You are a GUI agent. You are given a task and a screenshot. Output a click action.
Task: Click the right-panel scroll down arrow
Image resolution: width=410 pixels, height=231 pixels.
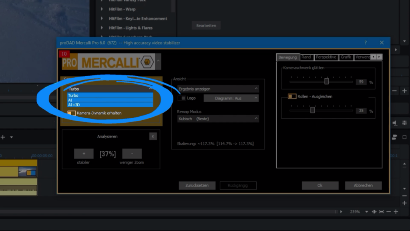404,41
